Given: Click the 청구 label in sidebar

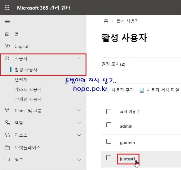Looking at the screenshot, I should coord(19,160).
